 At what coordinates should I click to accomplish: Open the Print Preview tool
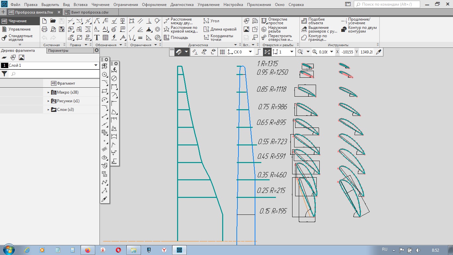click(x=53, y=29)
